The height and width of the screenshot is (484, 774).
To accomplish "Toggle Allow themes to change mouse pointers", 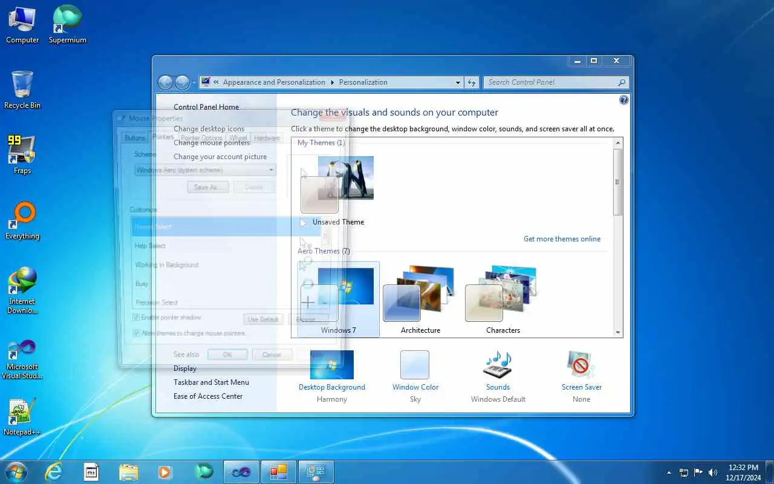I will coord(136,333).
